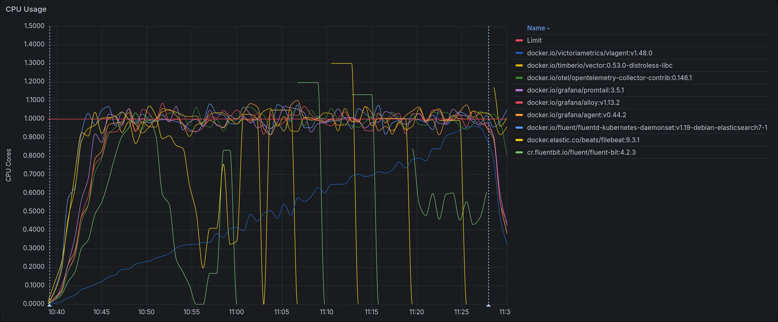Screen dimensions: 778x322
Task: Click the color swatch beside grafana/alloy
Action: [519, 103]
